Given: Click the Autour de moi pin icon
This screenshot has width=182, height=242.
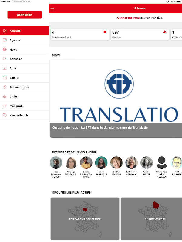Looking at the screenshot, I should (5, 87).
